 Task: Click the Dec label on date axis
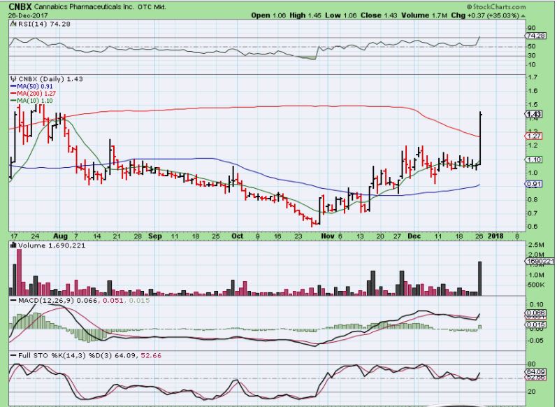414,236
